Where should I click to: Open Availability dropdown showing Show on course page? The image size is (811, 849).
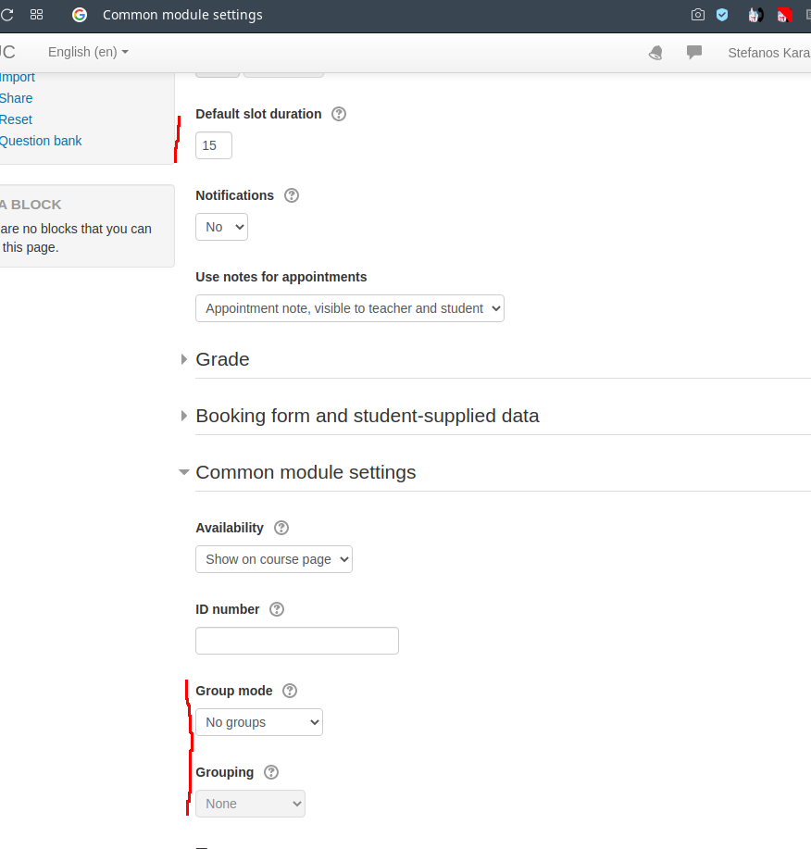(x=273, y=559)
